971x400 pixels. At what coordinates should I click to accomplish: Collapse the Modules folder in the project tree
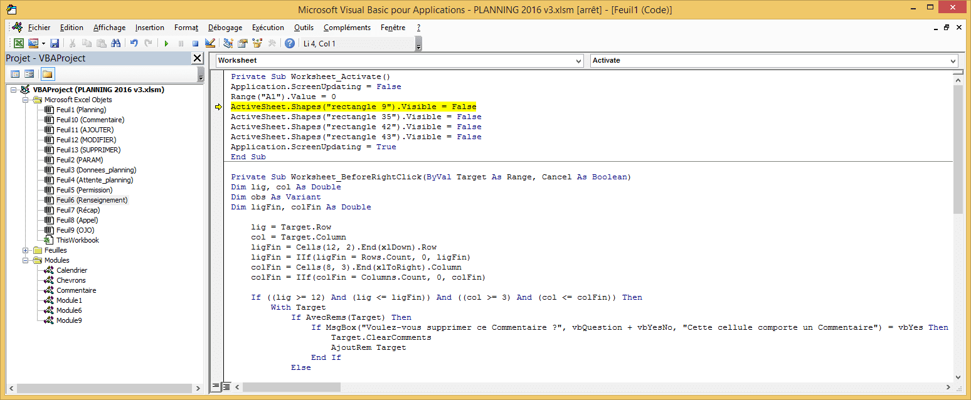(x=26, y=260)
